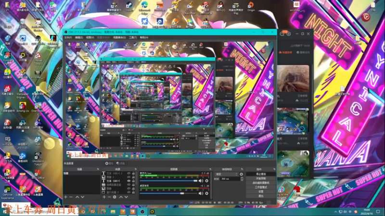The image size is (385, 216).
Task: Open 文件(F) menu in OBS
Action: coord(68,38)
